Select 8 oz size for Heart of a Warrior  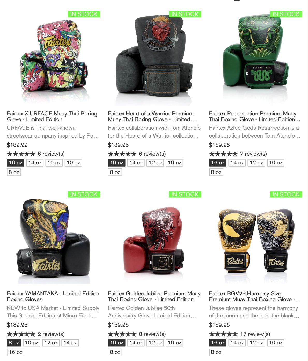(x=115, y=172)
